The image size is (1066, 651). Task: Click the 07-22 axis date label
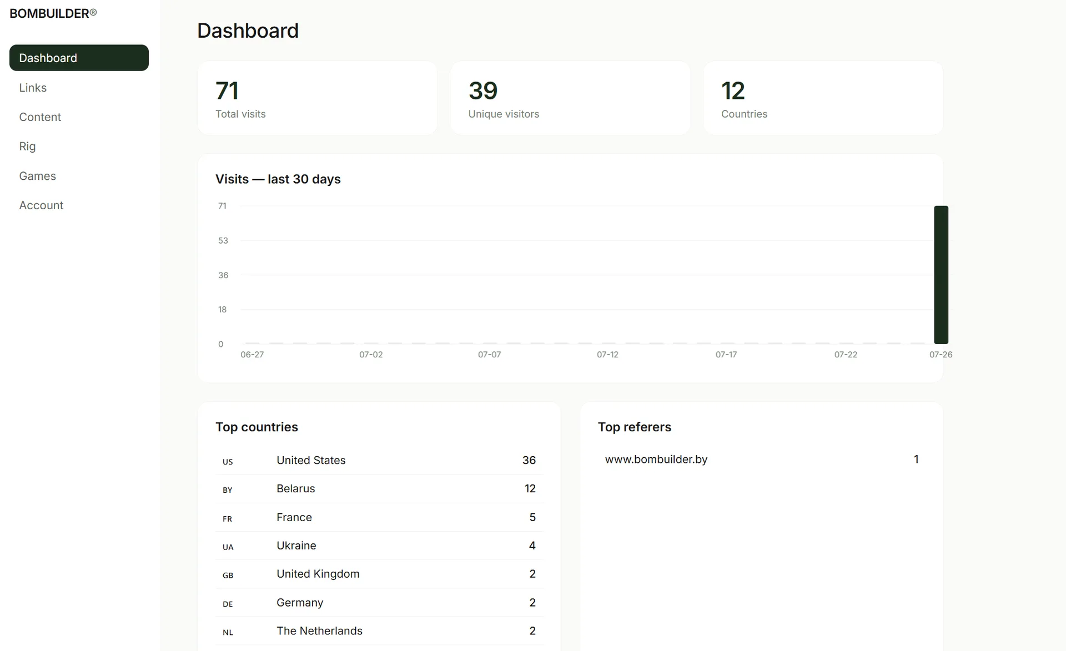click(846, 355)
